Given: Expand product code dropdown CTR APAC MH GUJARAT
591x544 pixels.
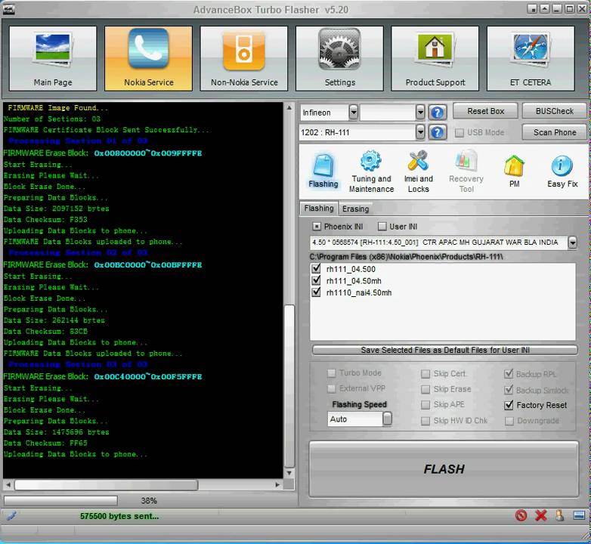Looking at the screenshot, I should pyautogui.click(x=572, y=243).
